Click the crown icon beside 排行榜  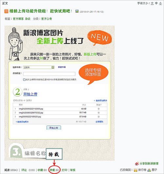click(135, 170)
